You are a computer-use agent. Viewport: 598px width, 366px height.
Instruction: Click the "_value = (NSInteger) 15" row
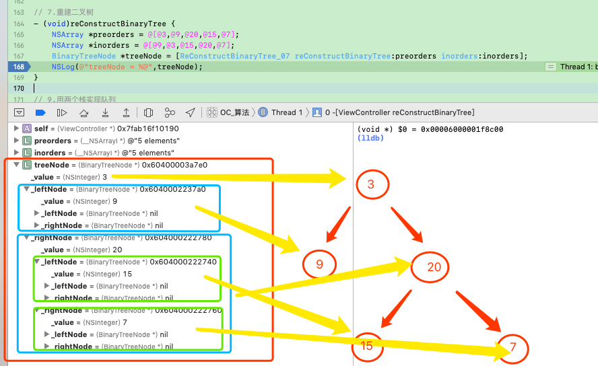point(92,274)
